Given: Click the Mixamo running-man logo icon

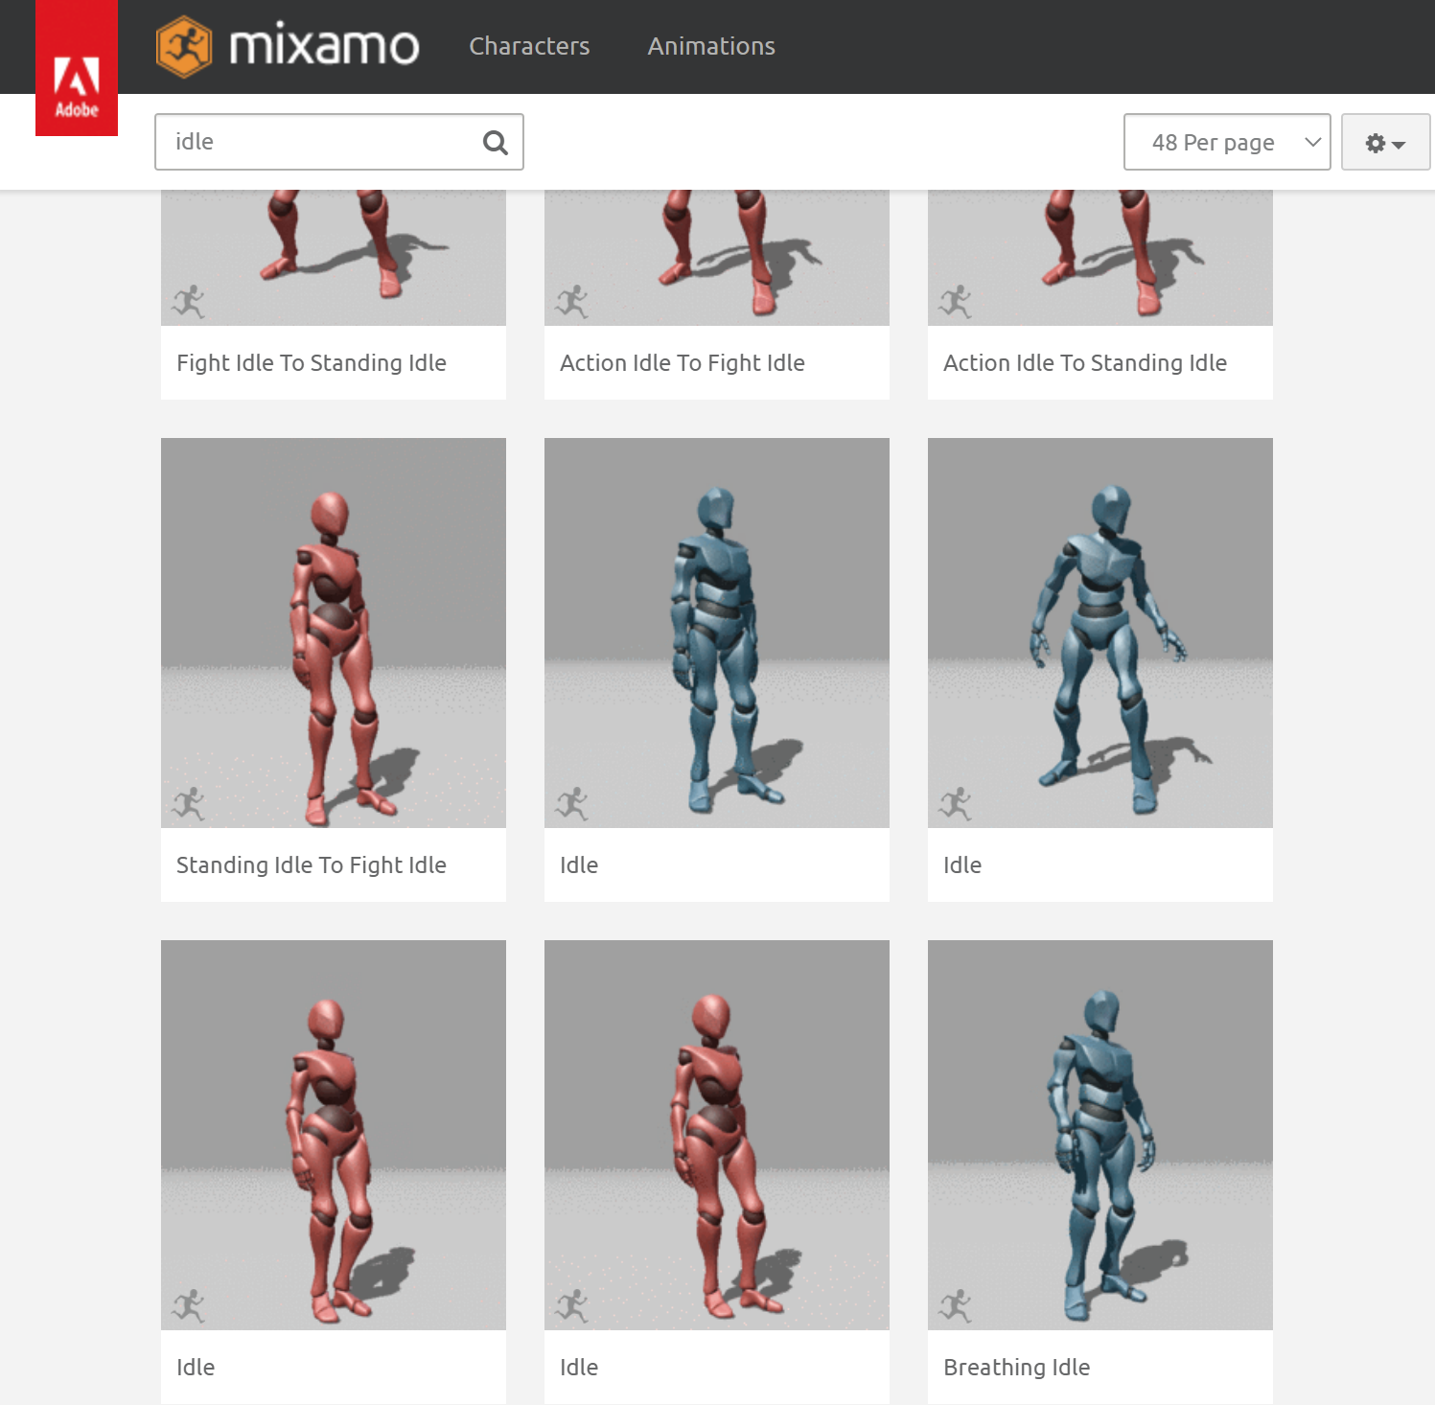Looking at the screenshot, I should tap(184, 46).
